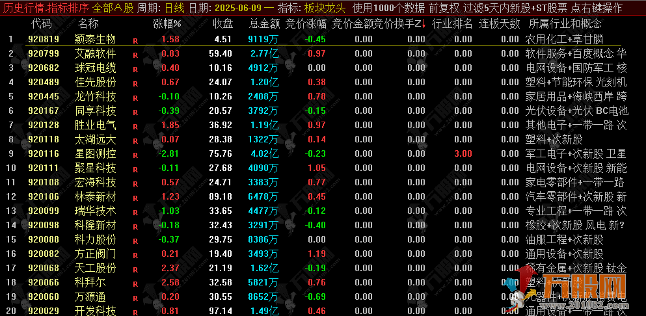Click the R marker beside 佳先股份

tap(135, 84)
